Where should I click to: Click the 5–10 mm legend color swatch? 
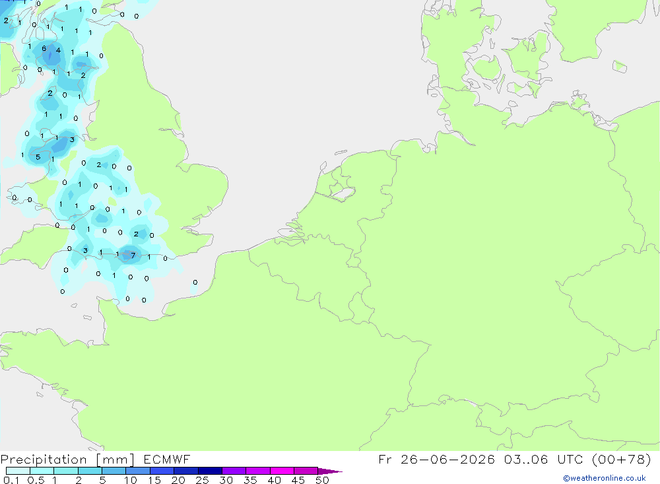point(114,471)
